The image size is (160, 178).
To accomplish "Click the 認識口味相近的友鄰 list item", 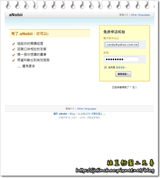I will pyautogui.click(x=32, y=49).
